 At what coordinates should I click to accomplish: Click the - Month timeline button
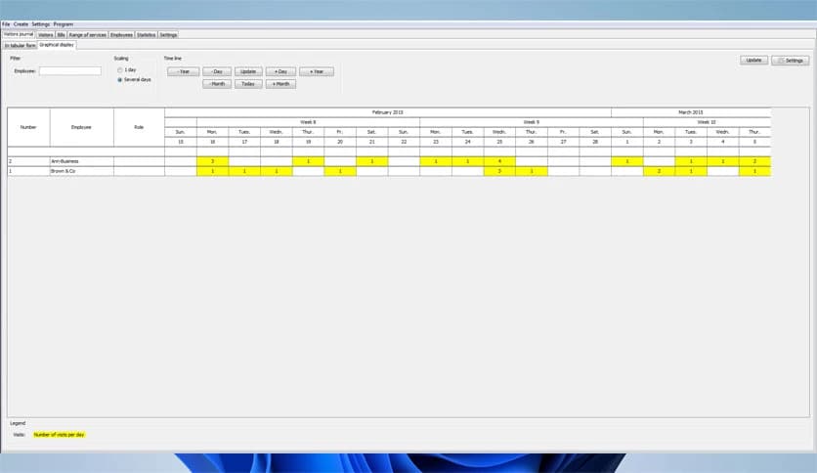coord(216,84)
